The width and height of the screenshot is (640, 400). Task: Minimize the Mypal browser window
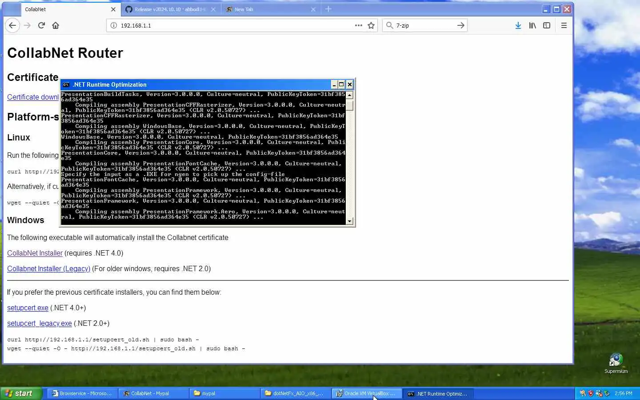[546, 9]
